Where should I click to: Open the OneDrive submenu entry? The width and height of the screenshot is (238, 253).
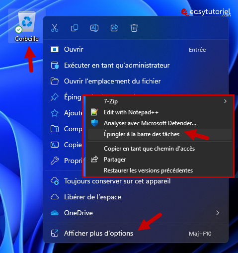(x=136, y=213)
